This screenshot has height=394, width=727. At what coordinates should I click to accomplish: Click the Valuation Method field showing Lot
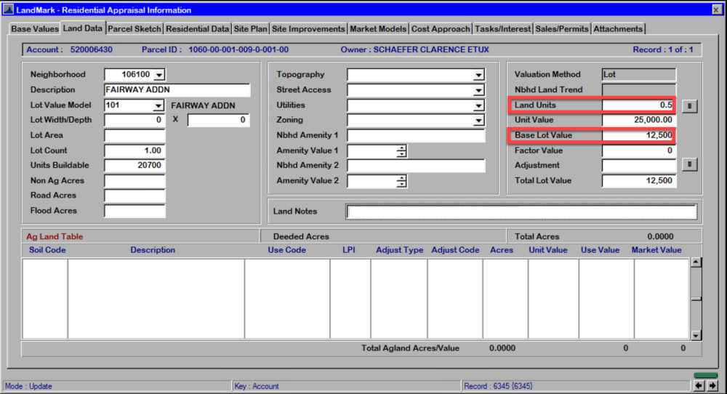(x=639, y=74)
